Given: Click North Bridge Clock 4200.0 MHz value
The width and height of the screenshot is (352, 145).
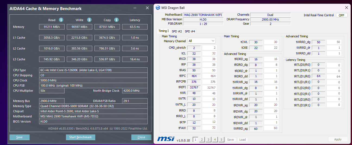Looking at the screenshot, I should point(135,91).
